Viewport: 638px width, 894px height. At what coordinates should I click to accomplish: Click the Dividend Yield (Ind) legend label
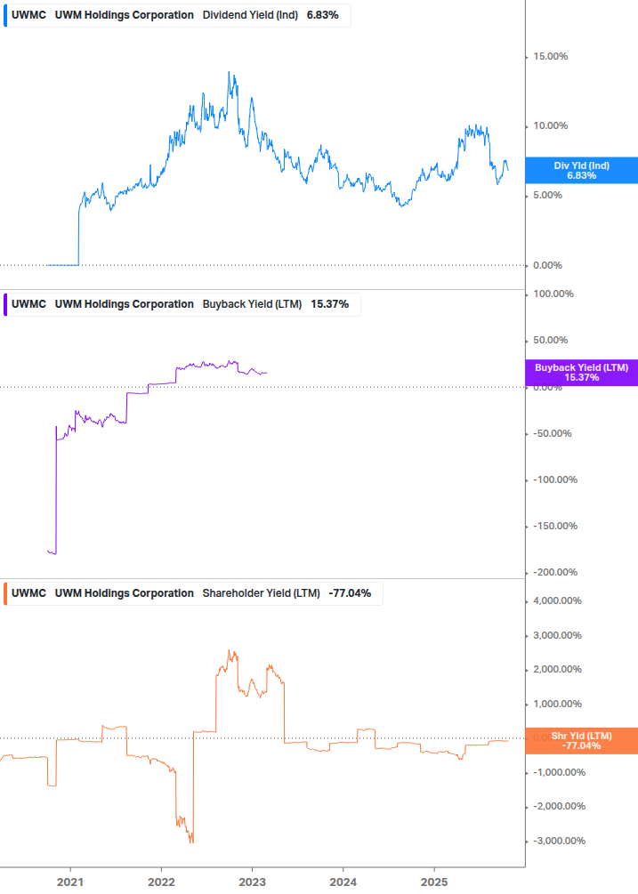click(250, 15)
